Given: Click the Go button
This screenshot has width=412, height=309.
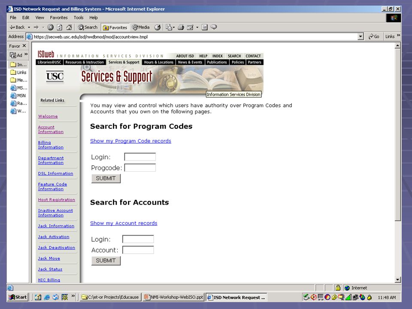Looking at the screenshot, I should (374, 36).
